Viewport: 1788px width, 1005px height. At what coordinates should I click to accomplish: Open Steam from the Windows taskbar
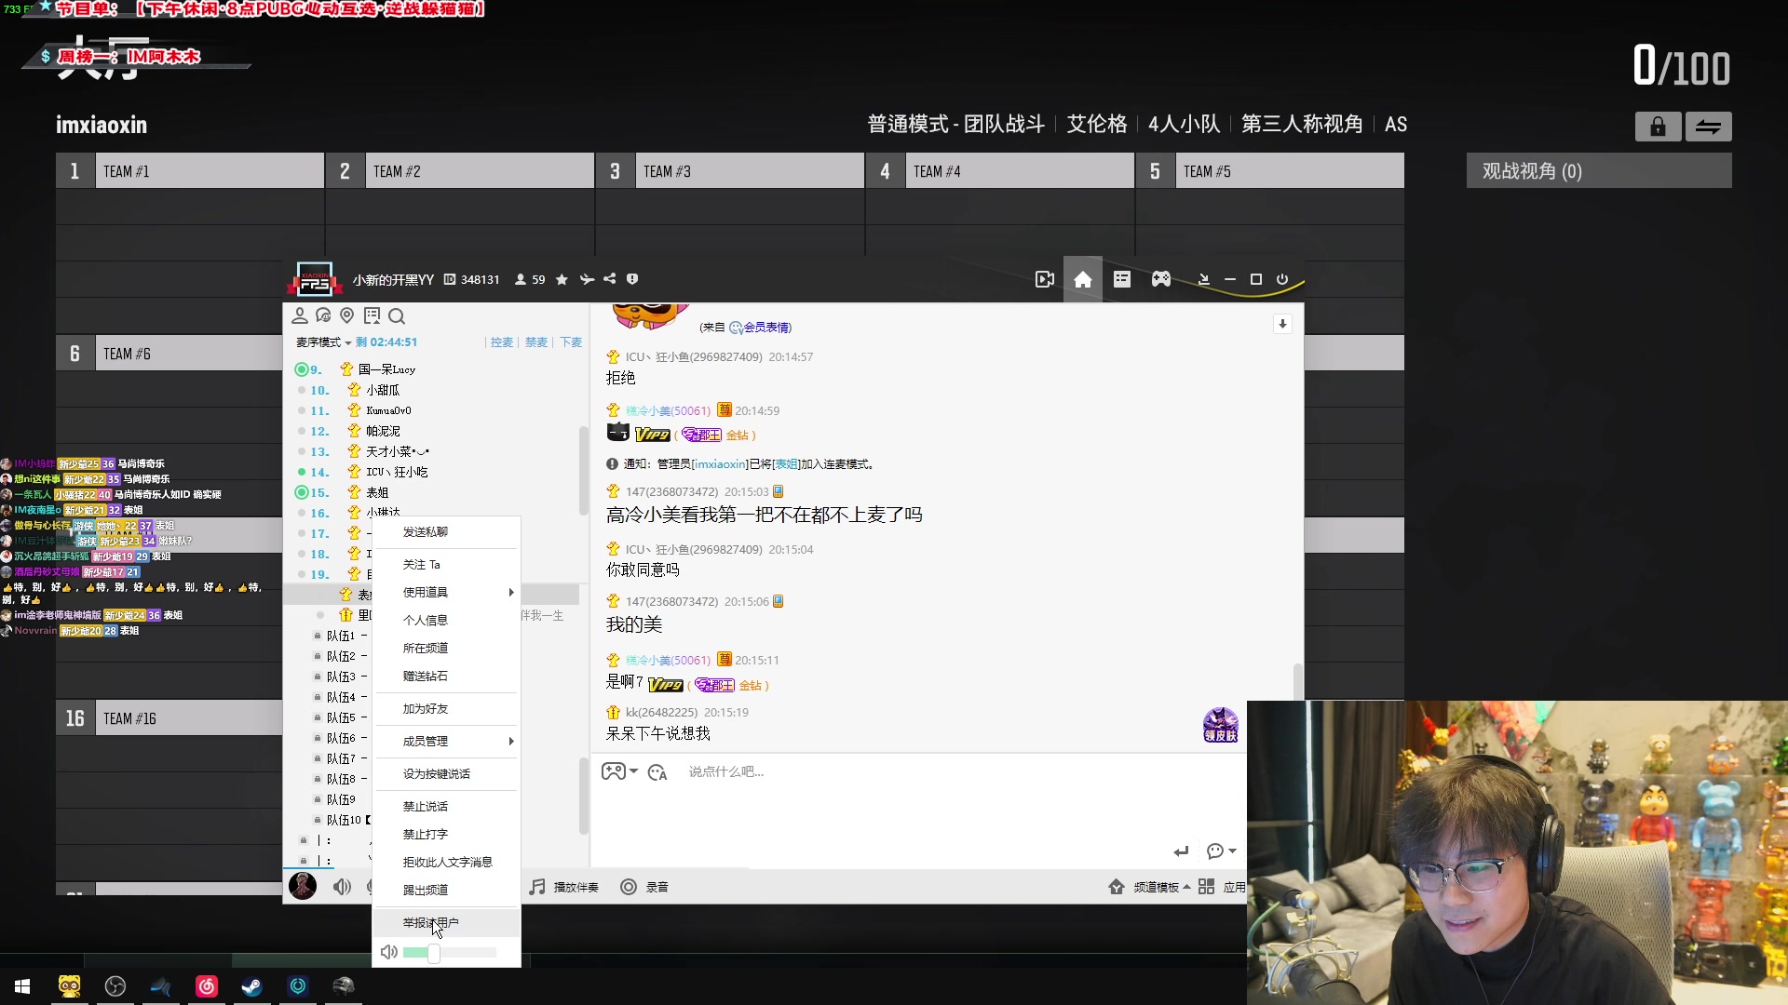coord(251,986)
